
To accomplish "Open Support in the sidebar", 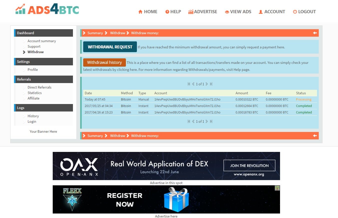I will [34, 46].
